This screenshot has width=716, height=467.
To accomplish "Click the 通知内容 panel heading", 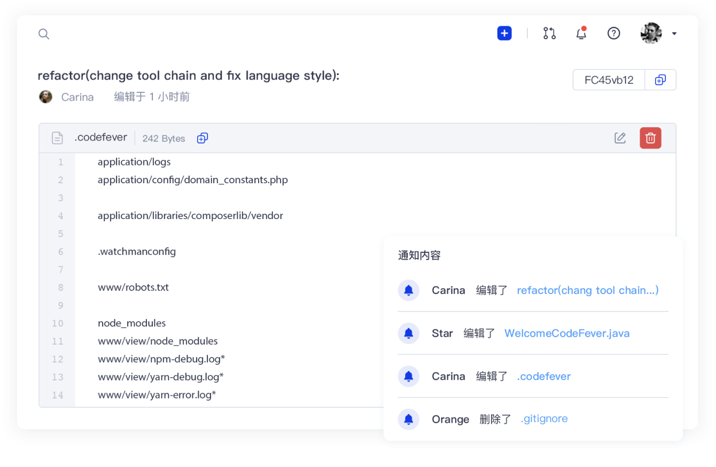I will (x=419, y=255).
